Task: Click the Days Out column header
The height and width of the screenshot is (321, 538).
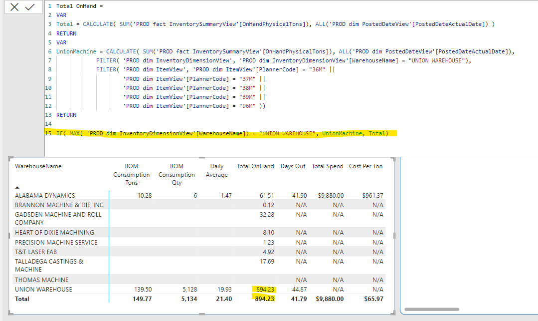Action: (293, 166)
